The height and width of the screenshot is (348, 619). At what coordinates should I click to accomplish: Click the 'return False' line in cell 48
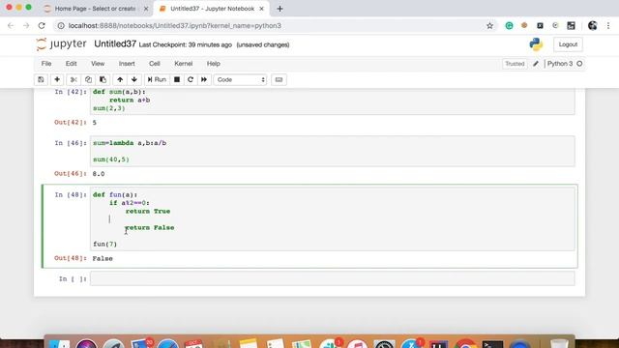[150, 228]
